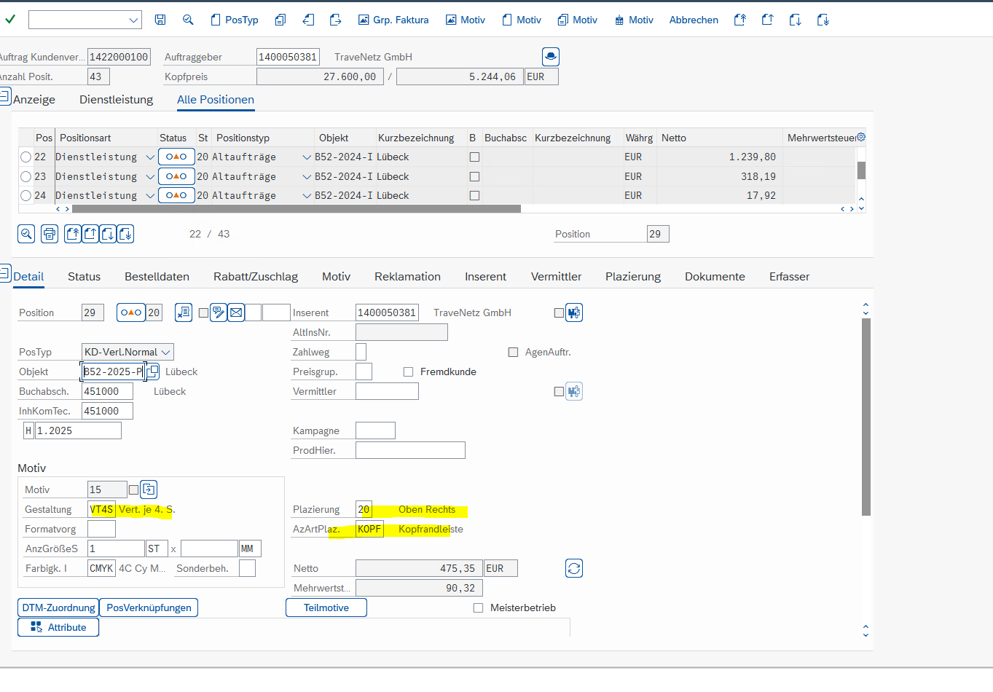This screenshot has width=993, height=692.
Task: Select radio button for position 23
Action: [26, 176]
